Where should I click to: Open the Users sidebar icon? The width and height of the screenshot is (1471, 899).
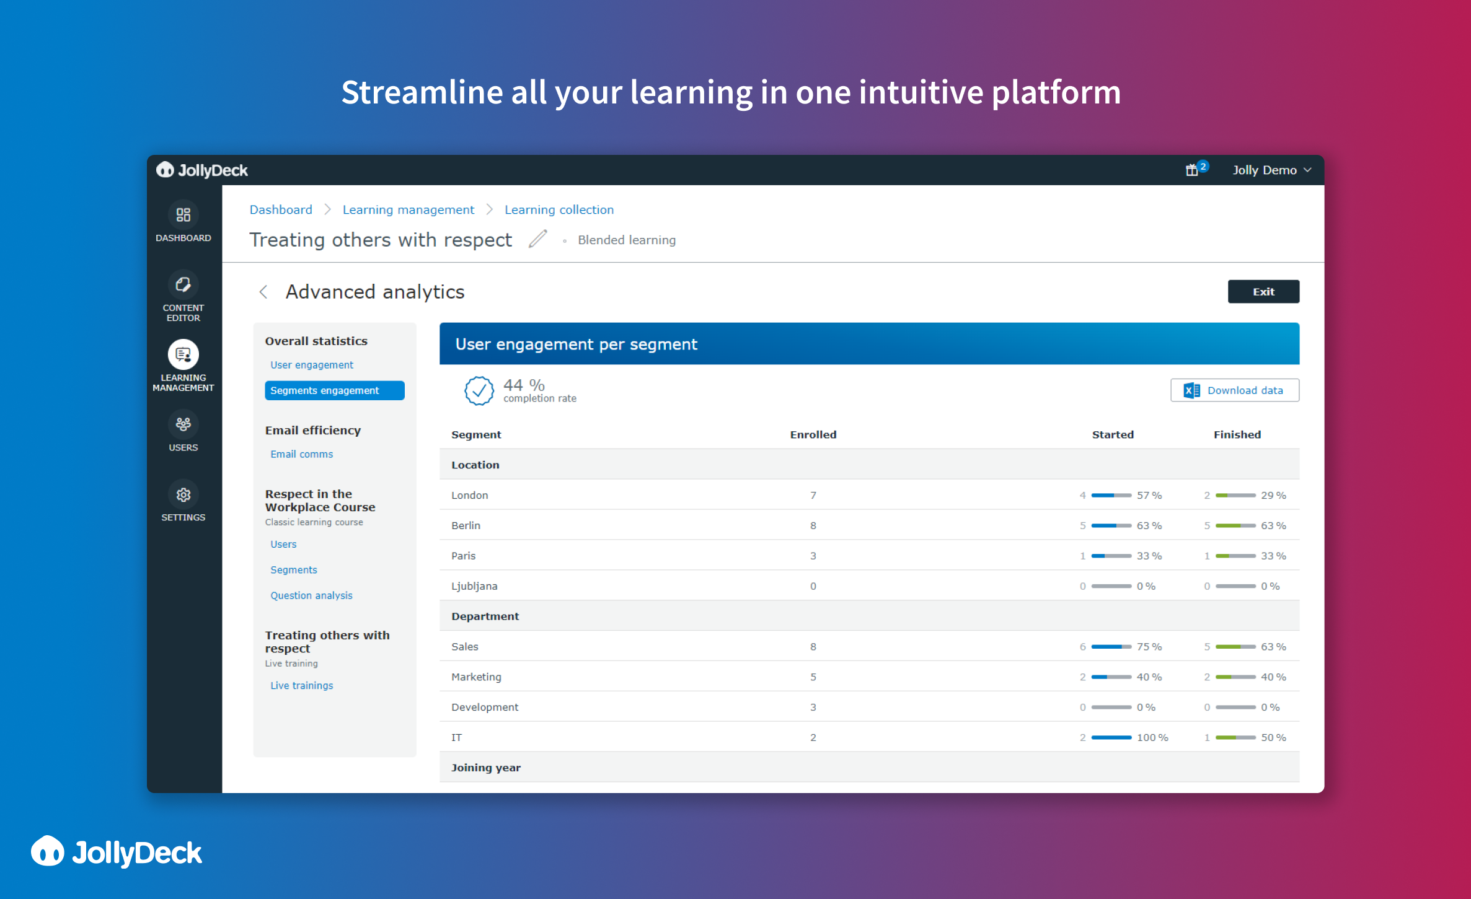(183, 425)
